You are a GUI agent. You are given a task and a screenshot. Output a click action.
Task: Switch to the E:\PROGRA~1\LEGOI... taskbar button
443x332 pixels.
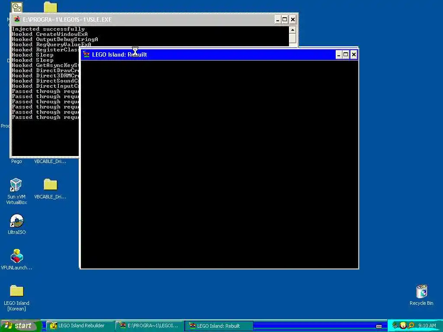pos(149,326)
